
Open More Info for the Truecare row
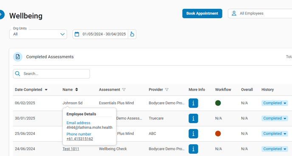click(193, 118)
